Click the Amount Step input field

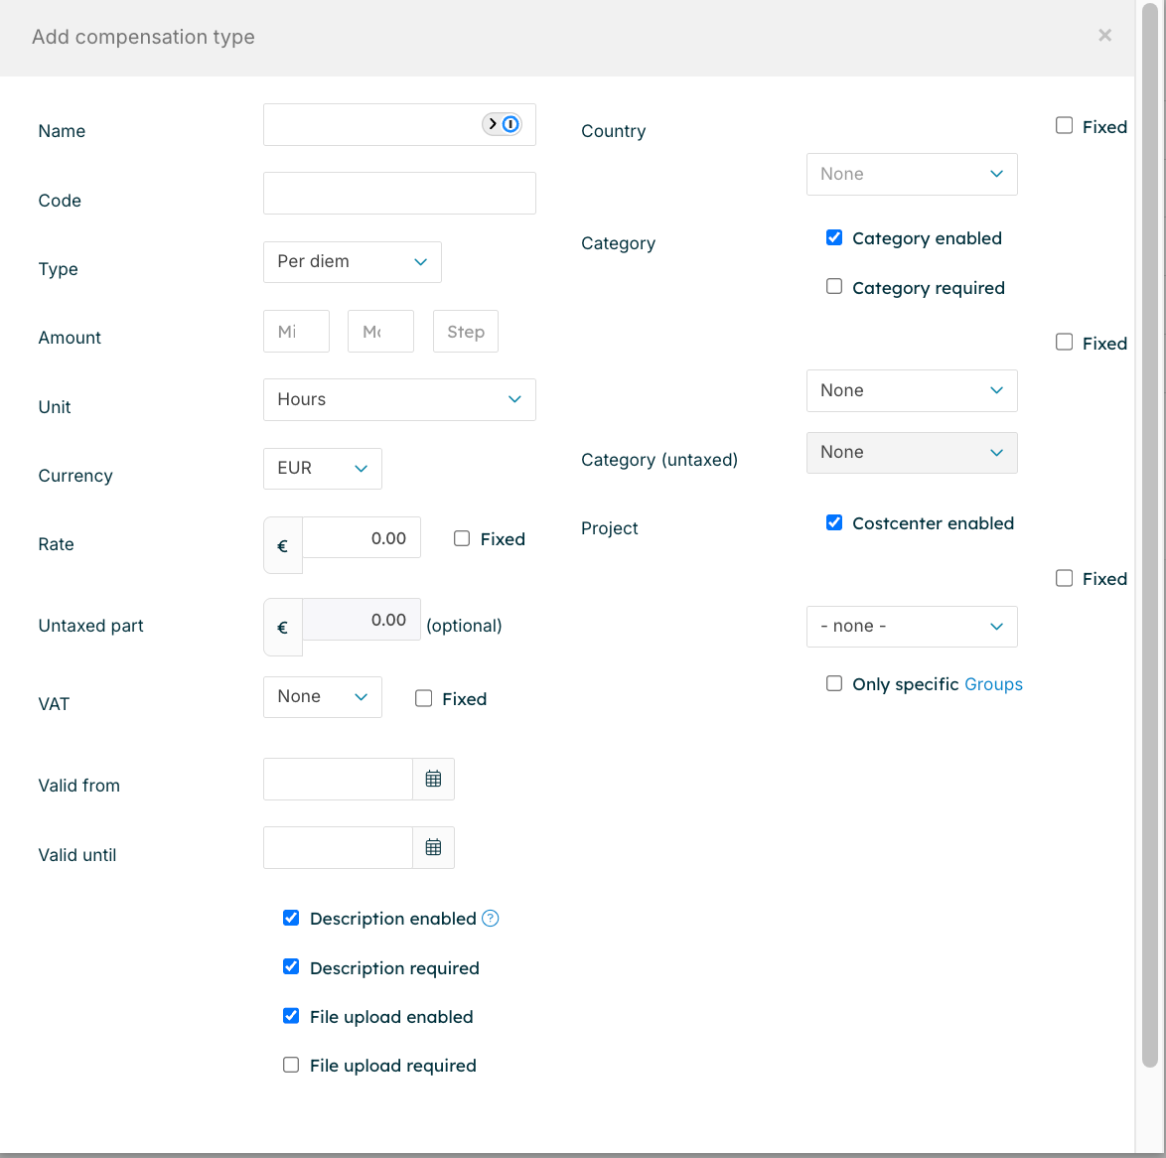[x=466, y=332]
